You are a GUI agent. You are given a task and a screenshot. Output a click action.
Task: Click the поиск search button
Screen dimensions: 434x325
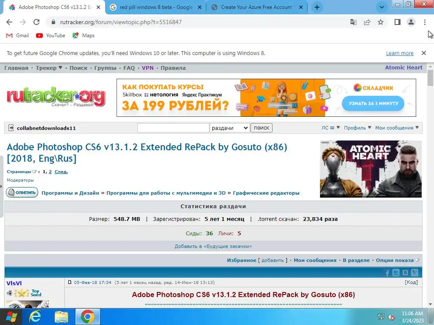[261, 128]
